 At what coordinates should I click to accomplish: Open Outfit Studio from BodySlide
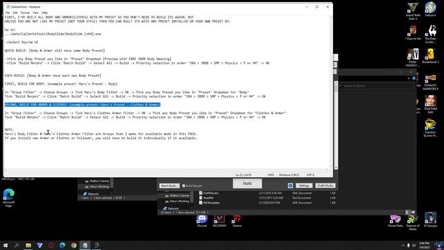pyautogui.click(x=325, y=185)
